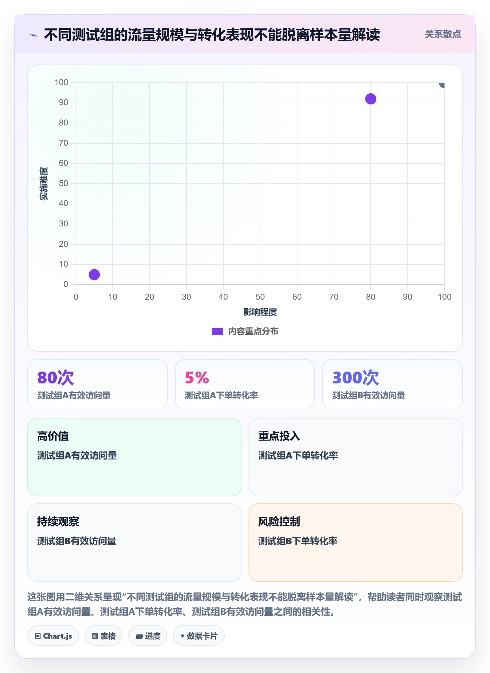Click the 表格 table tag icon

click(x=95, y=636)
